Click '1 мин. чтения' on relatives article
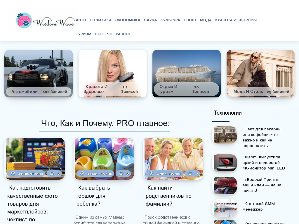The height and width of the screenshot is (224, 299). (169, 174)
